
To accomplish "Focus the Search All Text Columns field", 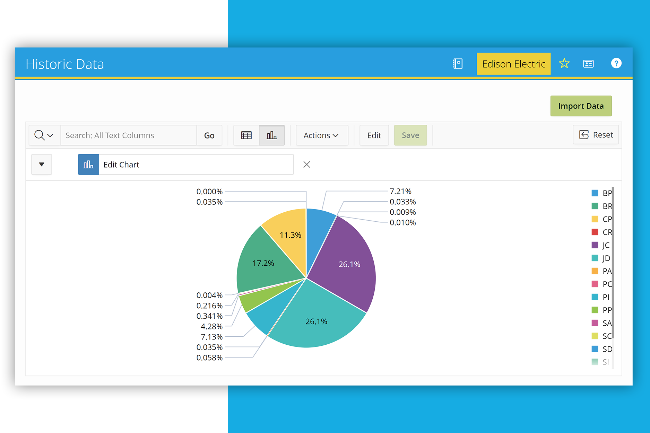I will 128,135.
